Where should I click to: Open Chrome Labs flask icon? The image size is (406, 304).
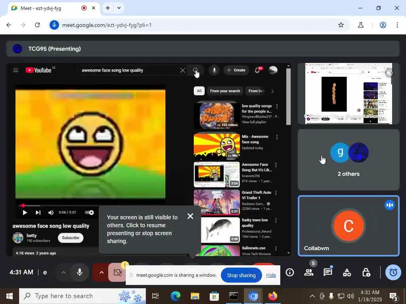(x=361, y=25)
